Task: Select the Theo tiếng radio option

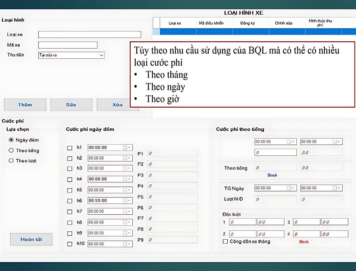Action: [x=11, y=150]
